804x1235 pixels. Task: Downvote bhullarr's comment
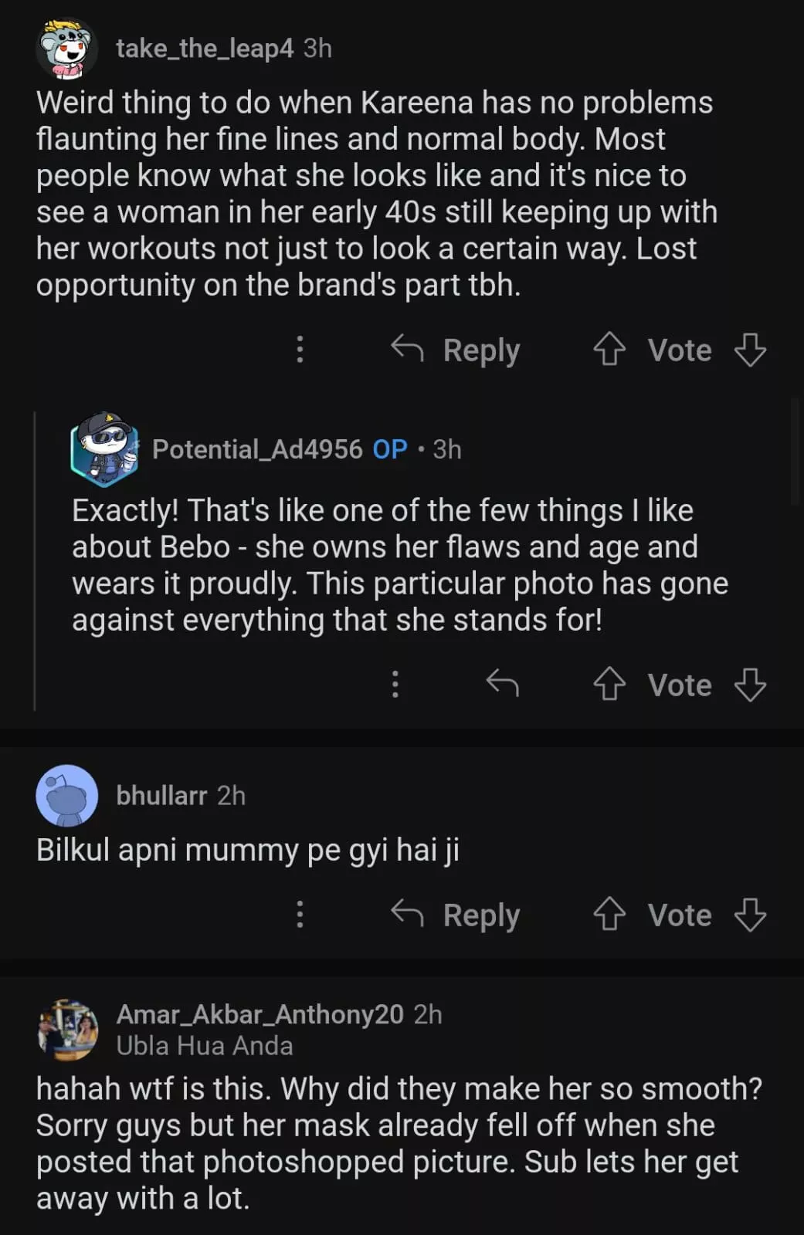tap(750, 915)
